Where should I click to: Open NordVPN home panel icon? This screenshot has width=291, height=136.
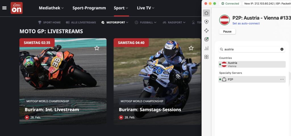click(207, 13)
